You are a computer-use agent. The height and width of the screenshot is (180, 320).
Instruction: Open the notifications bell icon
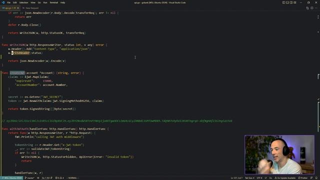(x=316, y=178)
